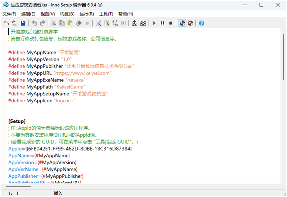Open Replace with the A-to-B icon
The width and height of the screenshot is (287, 197).
pyautogui.click(x=115, y=23)
